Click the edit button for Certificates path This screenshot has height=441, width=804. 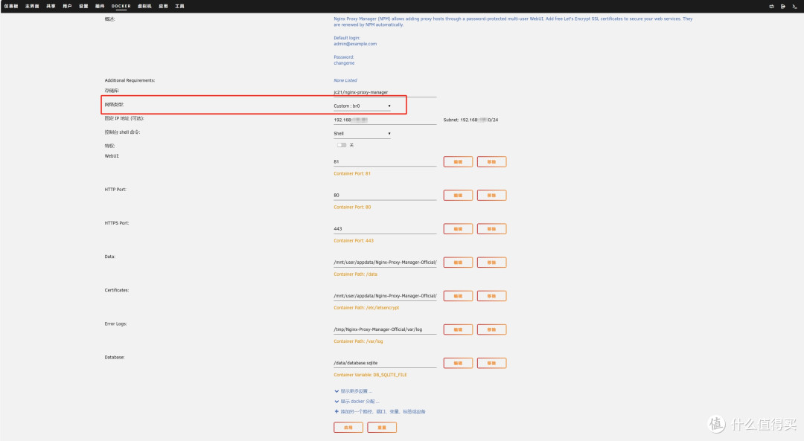[458, 296]
